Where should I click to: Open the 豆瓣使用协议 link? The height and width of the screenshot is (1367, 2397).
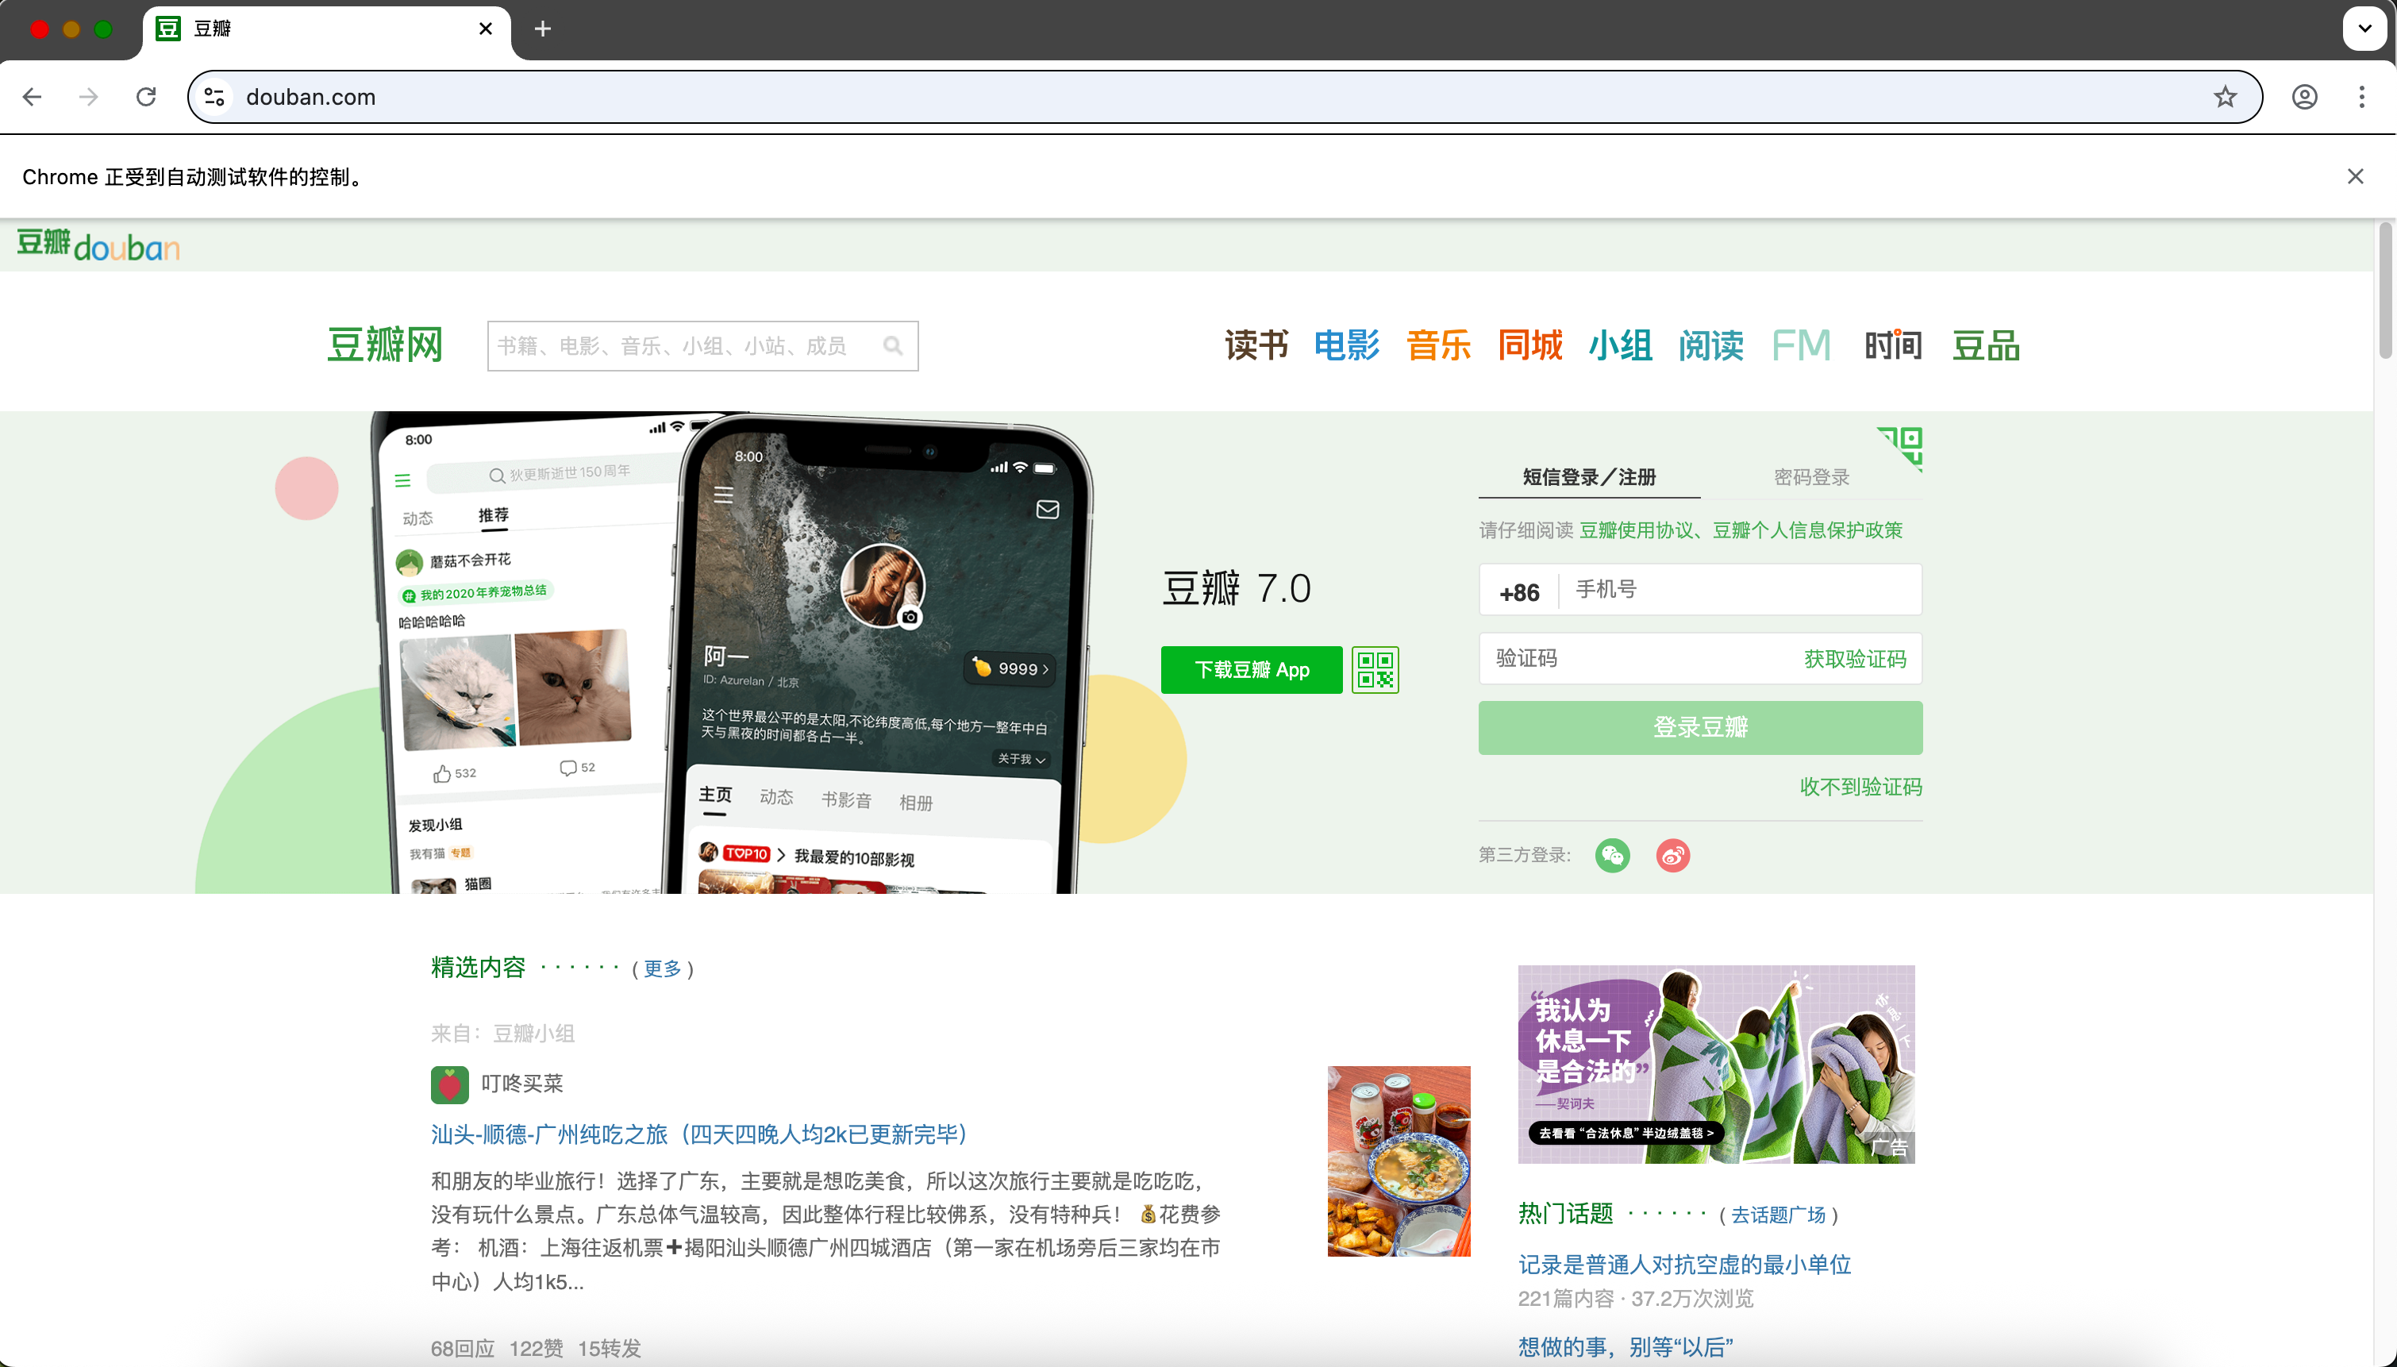(x=1637, y=530)
